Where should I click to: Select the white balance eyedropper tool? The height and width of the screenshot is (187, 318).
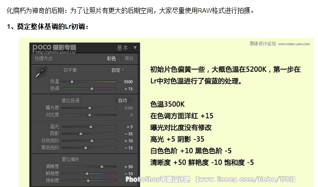41,72
